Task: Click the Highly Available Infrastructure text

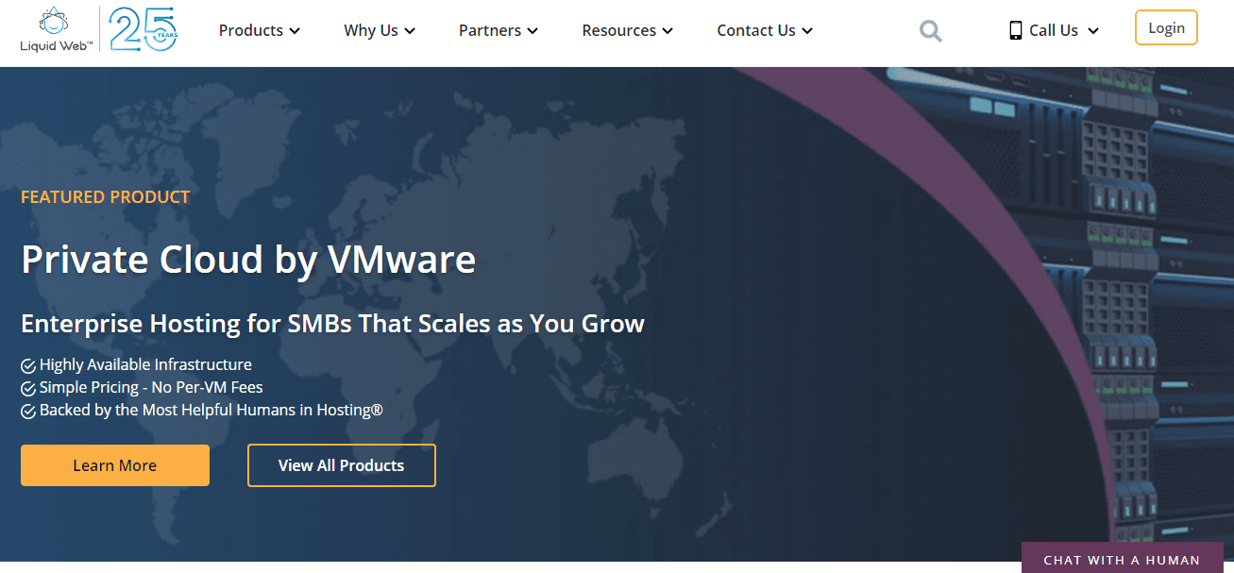Action: pos(145,364)
